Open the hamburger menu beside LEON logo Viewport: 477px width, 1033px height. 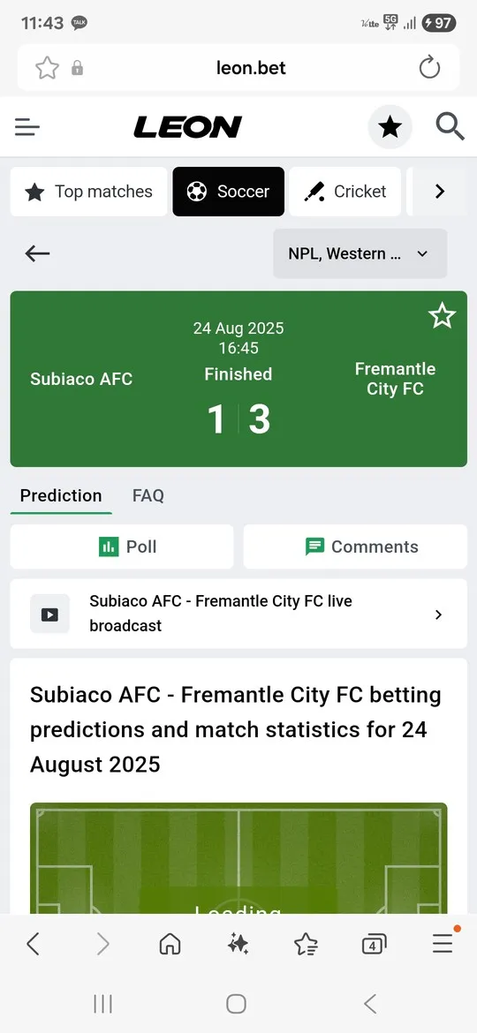coord(27,126)
